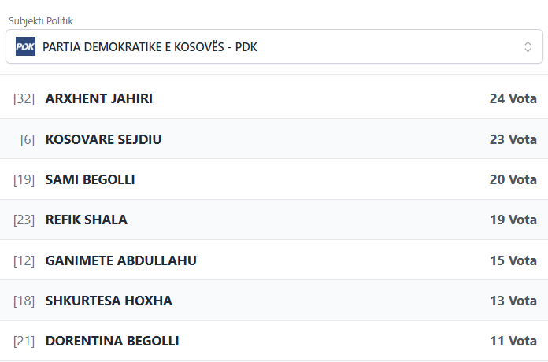
Task: Expand the dropdown using its chevron arrows
Action: pos(528,47)
